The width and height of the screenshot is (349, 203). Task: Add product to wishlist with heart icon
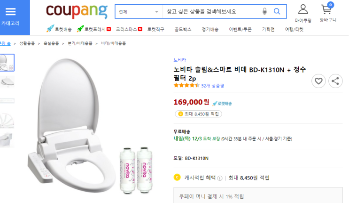(x=318, y=81)
